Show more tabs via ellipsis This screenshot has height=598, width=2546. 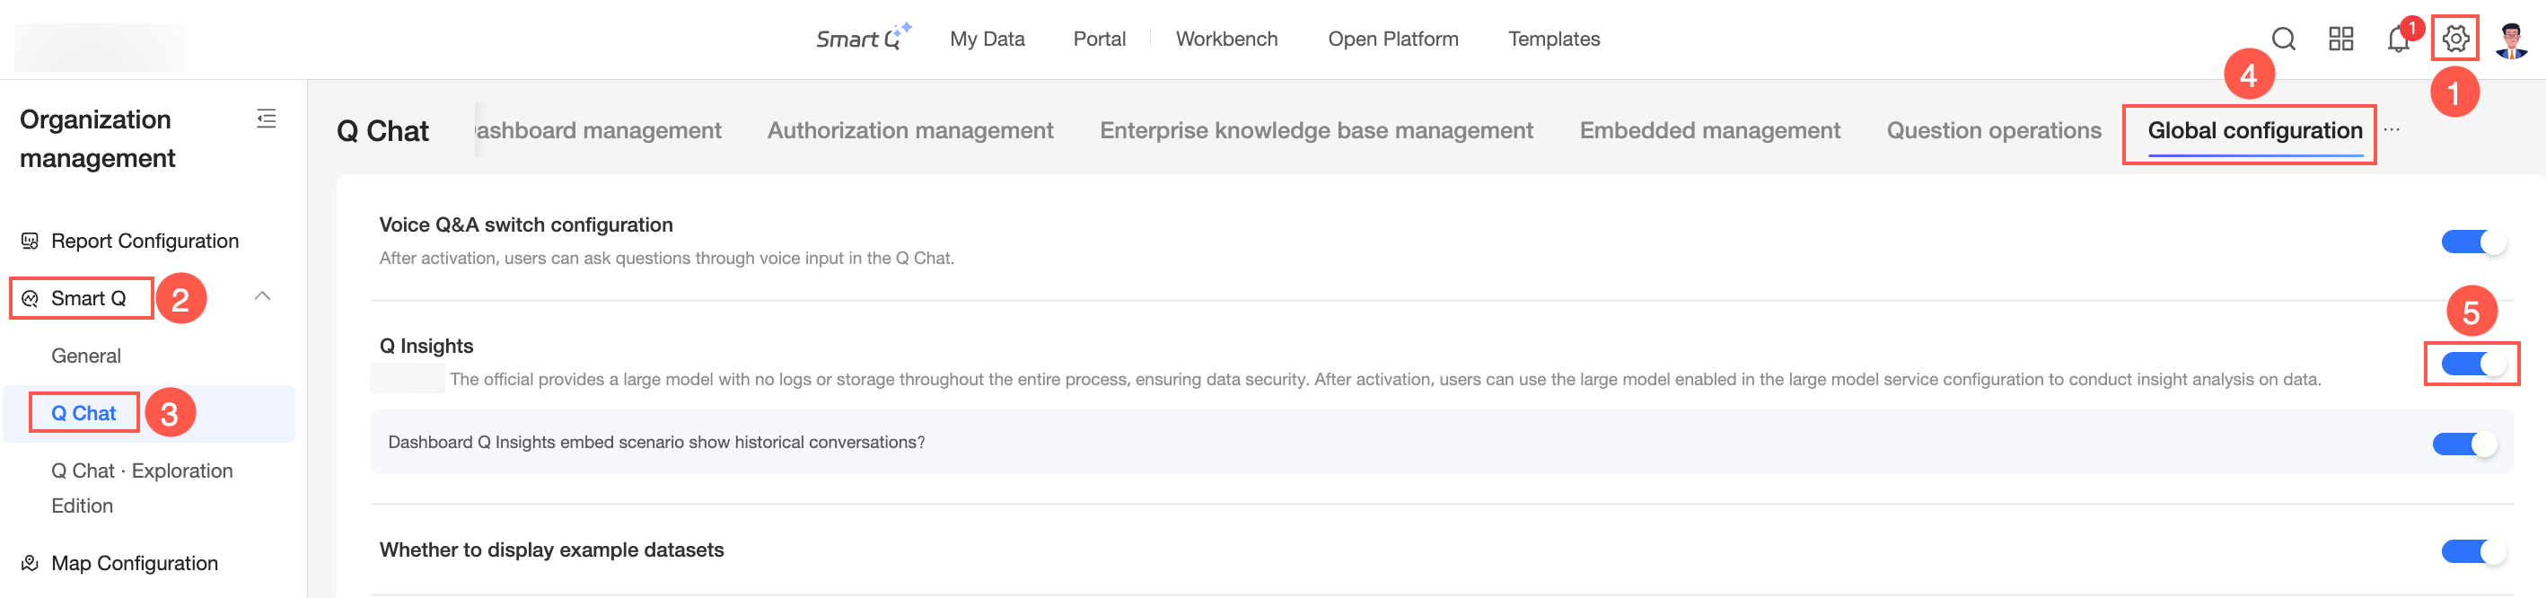coord(2391,130)
